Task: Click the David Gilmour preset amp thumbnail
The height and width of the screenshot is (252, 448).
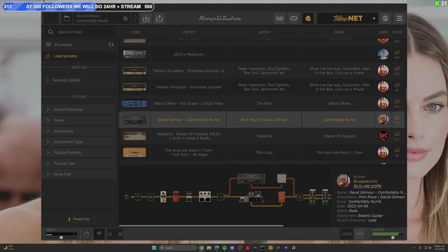Action: 135,120
